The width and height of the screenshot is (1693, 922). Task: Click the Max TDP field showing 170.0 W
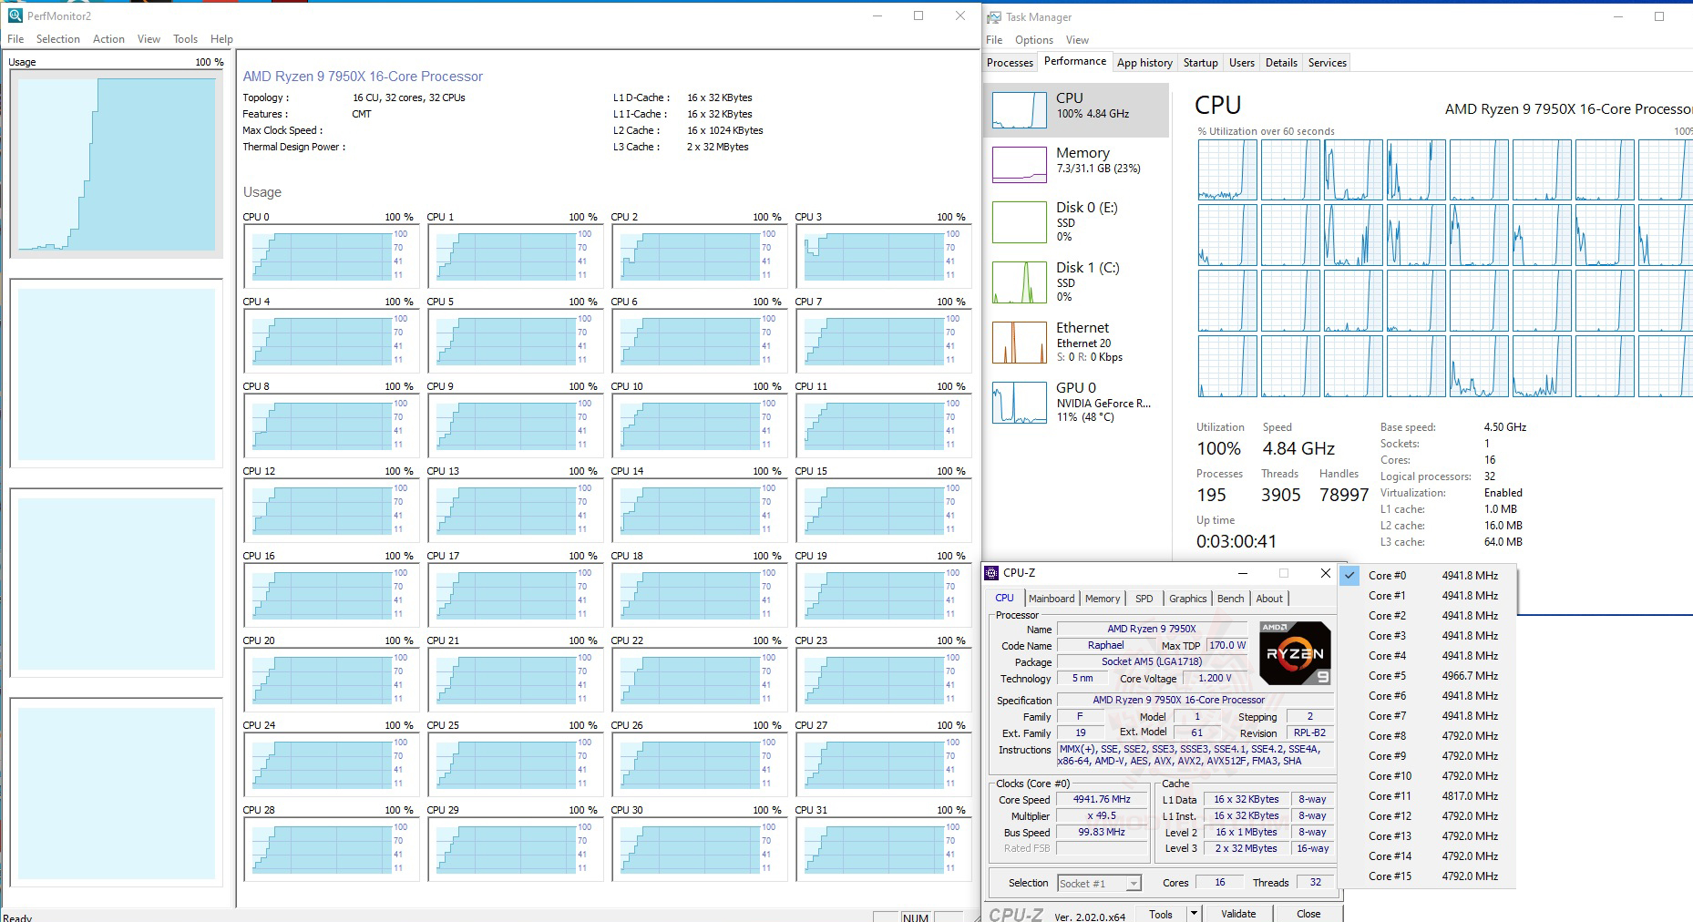point(1227,646)
